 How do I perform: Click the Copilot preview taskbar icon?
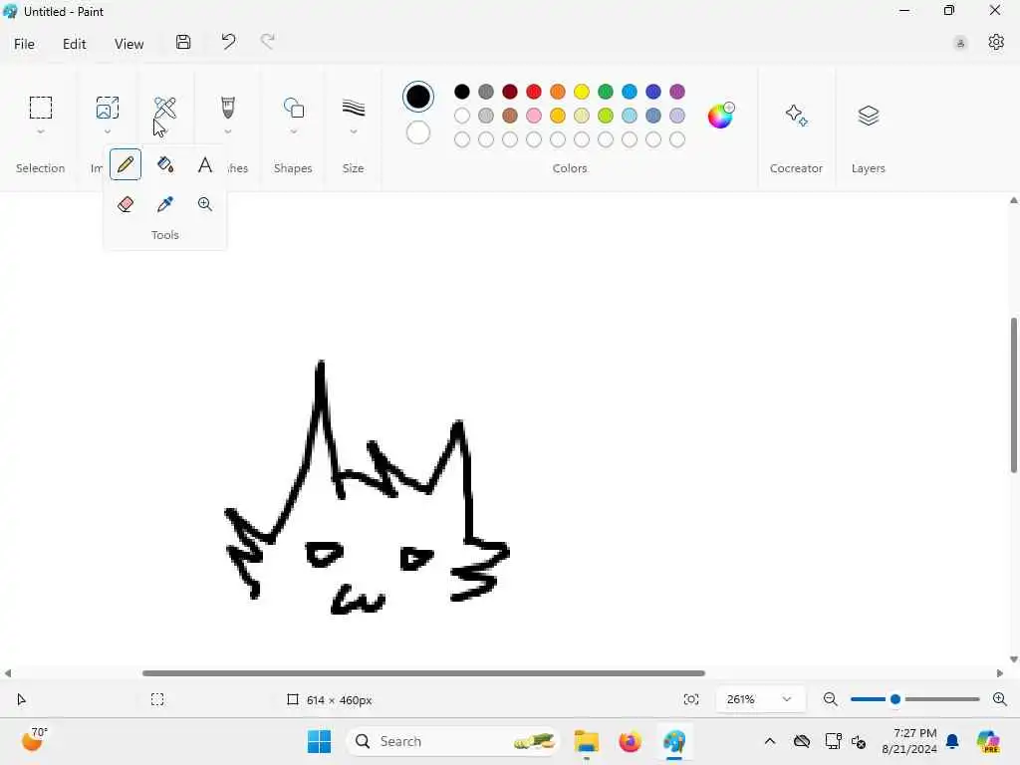click(988, 741)
